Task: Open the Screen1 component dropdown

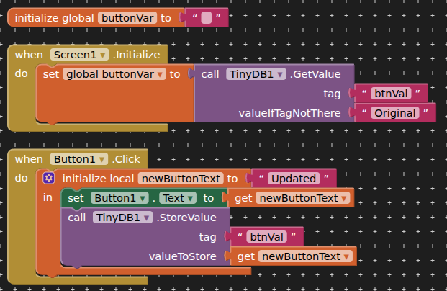Action: point(104,55)
